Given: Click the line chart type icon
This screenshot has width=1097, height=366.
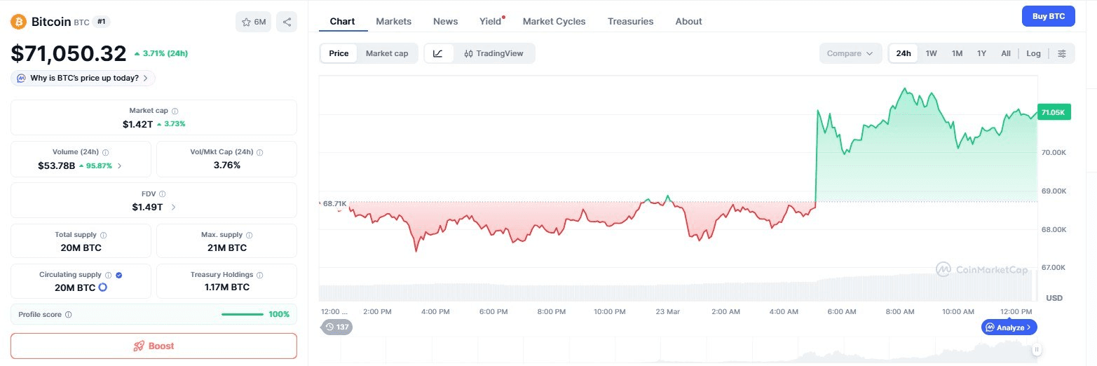Looking at the screenshot, I should (x=438, y=53).
